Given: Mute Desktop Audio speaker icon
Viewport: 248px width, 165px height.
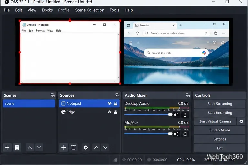Looking at the screenshot, I should click(176, 115).
